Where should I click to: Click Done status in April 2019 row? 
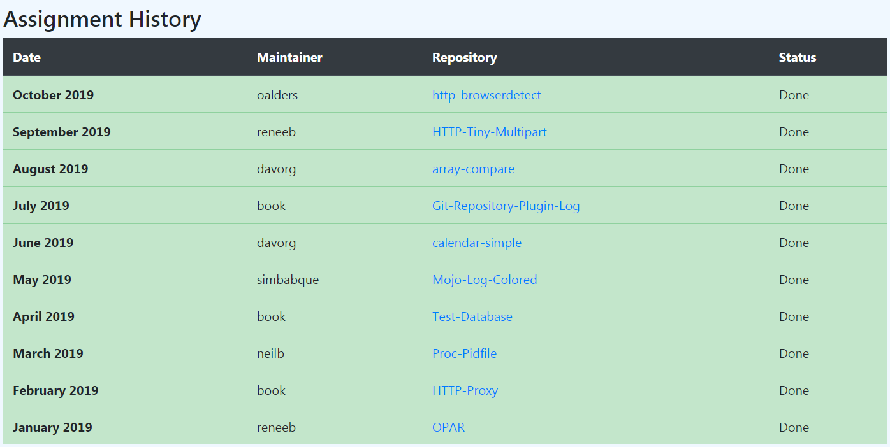coord(794,316)
